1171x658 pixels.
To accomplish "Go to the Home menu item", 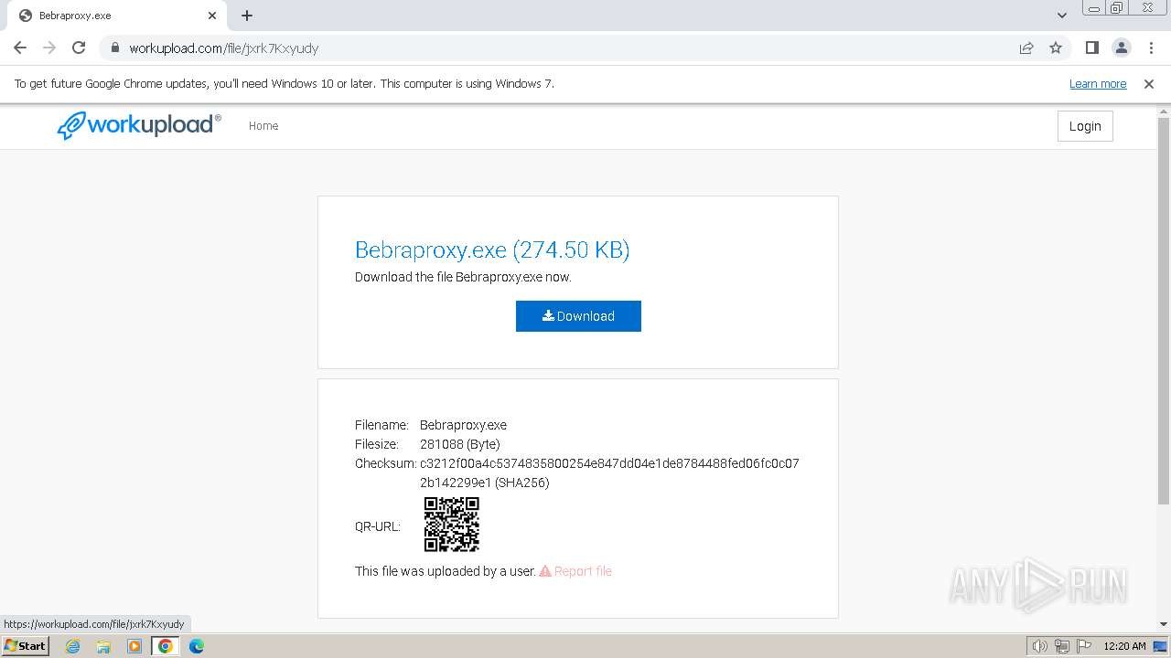I will [263, 126].
